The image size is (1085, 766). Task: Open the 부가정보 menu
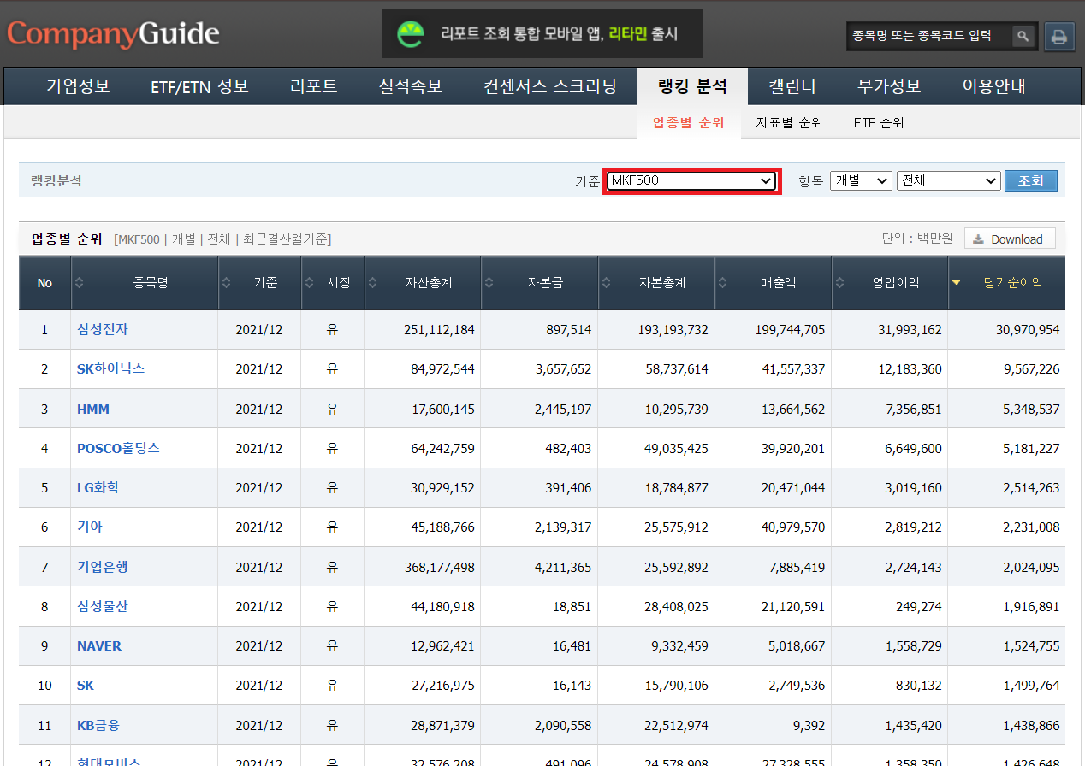[888, 86]
